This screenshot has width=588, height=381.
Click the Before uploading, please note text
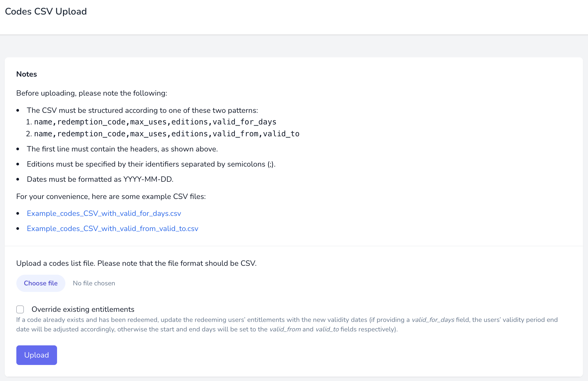click(x=92, y=93)
